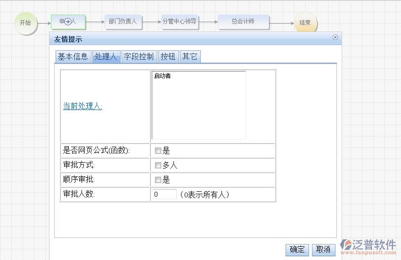Select the 部门负责人 workflow node
The height and width of the screenshot is (260, 401).
[x=123, y=22]
